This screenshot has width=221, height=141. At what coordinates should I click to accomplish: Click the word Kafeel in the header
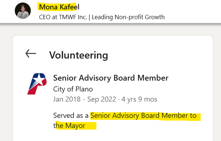click(69, 7)
